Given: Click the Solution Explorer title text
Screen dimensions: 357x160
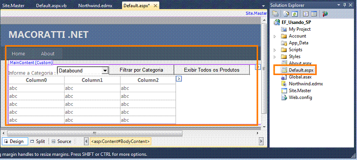Looking at the screenshot, I should click(x=287, y=5).
